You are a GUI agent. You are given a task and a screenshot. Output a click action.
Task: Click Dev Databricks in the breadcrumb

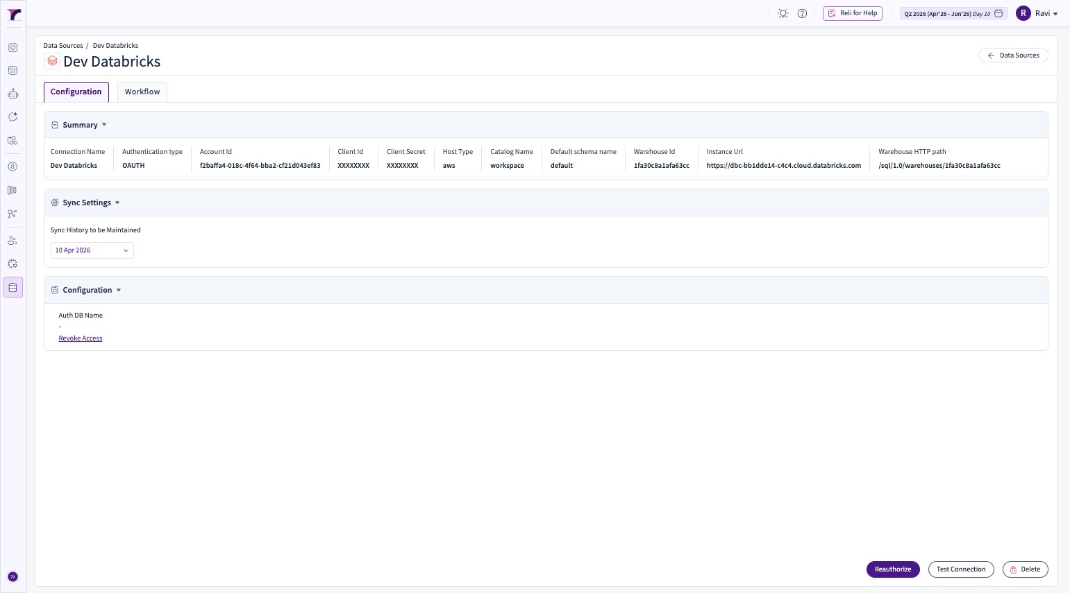(x=115, y=46)
